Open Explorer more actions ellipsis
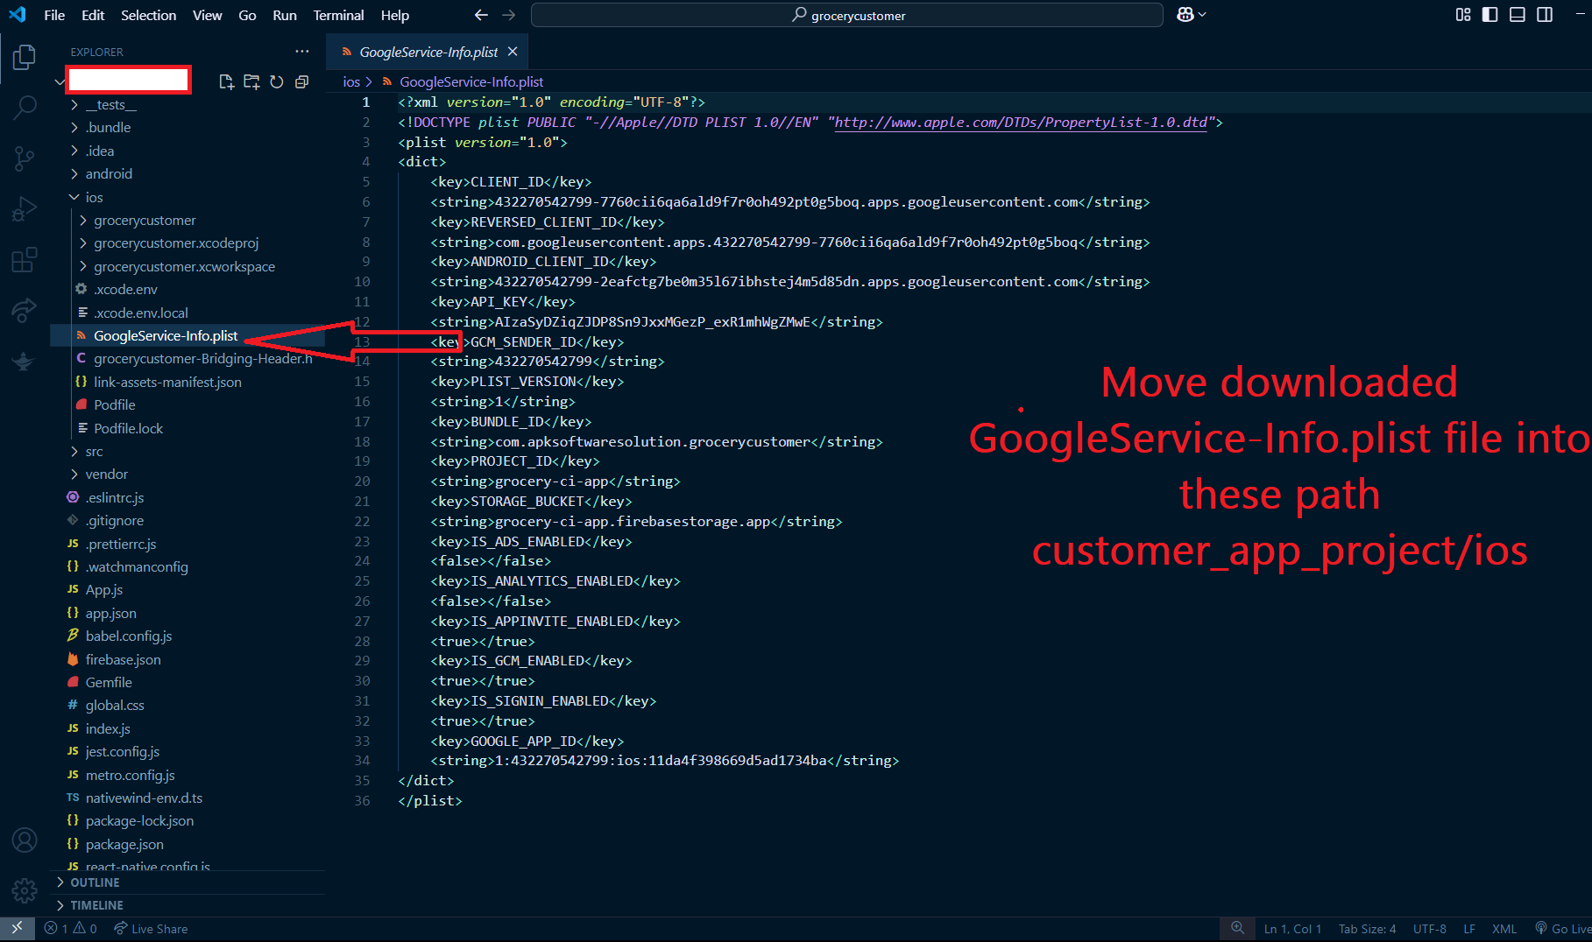 pyautogui.click(x=302, y=52)
